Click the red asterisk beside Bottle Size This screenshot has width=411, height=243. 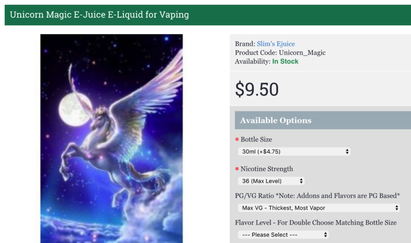point(237,140)
